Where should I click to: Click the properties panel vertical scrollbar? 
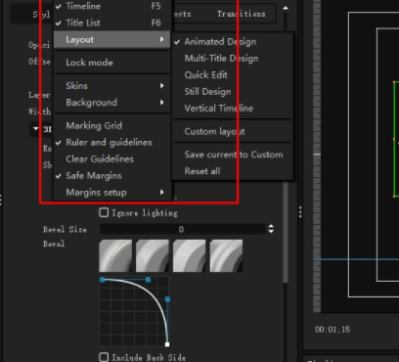(286, 232)
